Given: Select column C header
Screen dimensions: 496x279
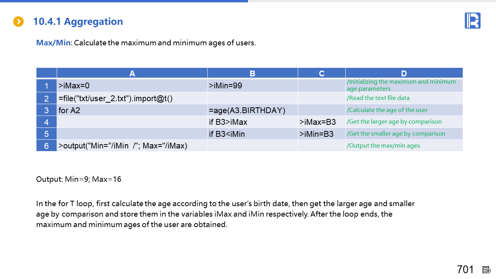Looking at the screenshot, I should (x=322, y=73).
